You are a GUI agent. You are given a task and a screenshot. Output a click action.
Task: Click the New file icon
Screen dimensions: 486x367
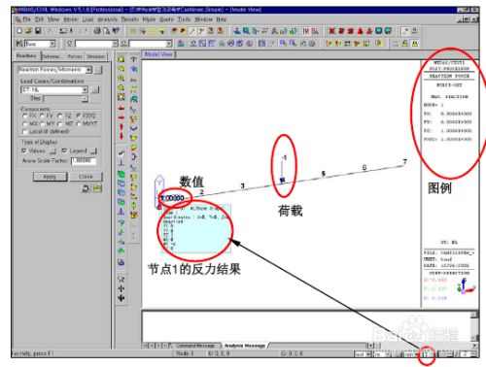[x=19, y=31]
